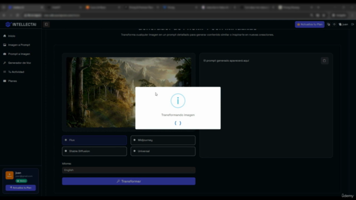356x200 pixels.
Task: Select the Universal model option
Action: (163, 151)
